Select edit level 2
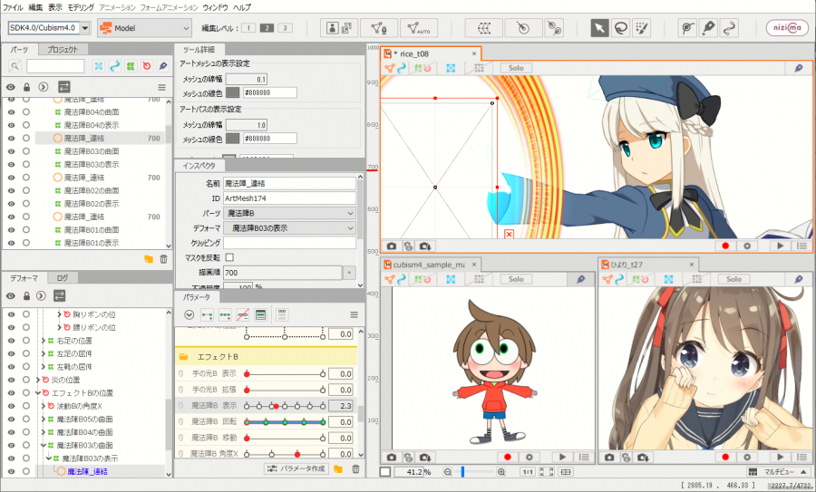 pyautogui.click(x=267, y=28)
